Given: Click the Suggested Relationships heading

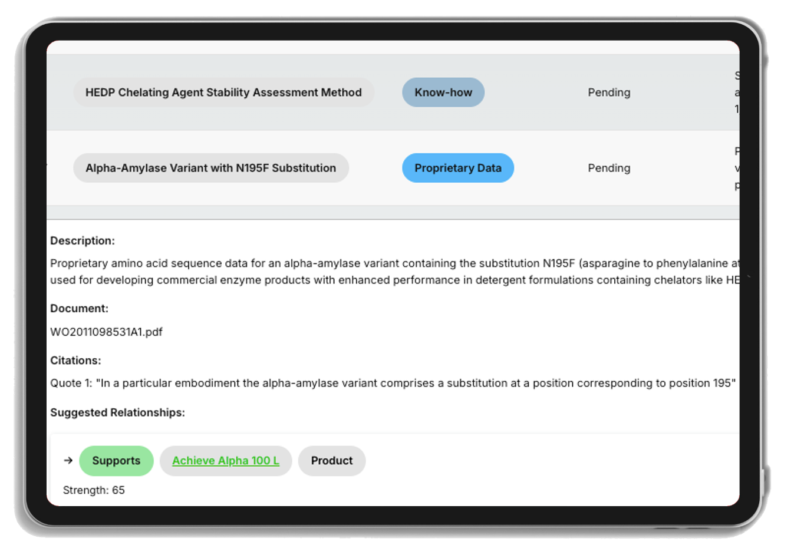Looking at the screenshot, I should (117, 412).
